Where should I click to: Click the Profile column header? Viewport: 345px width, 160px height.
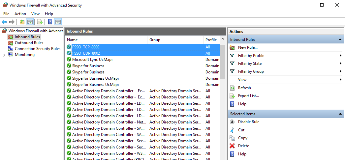(x=211, y=40)
